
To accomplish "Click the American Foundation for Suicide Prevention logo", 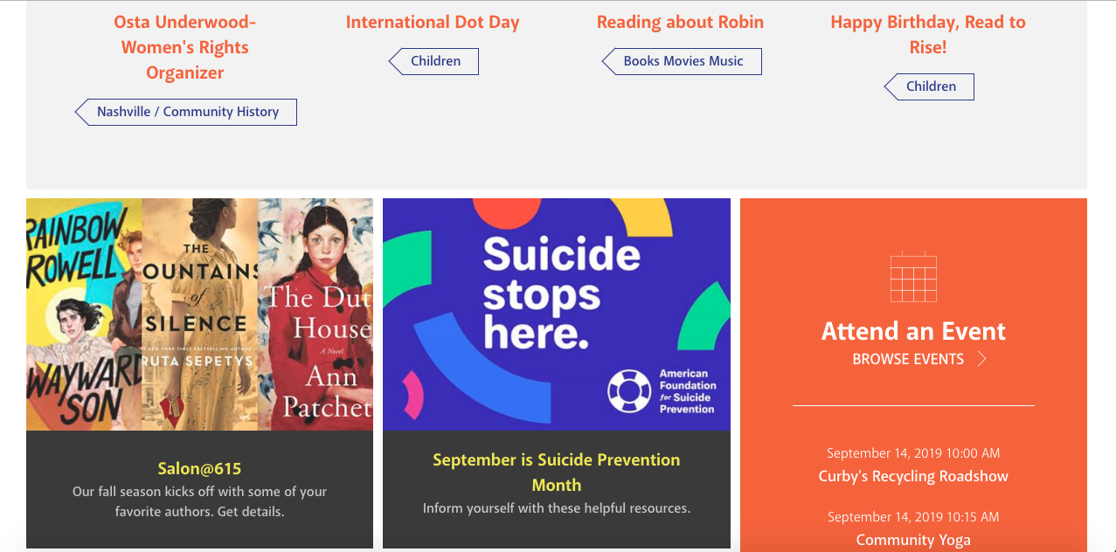I will point(662,391).
